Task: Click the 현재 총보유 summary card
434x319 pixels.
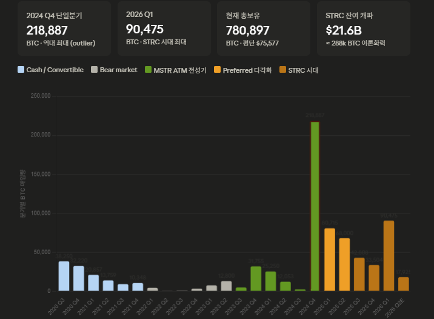Action: [264, 29]
